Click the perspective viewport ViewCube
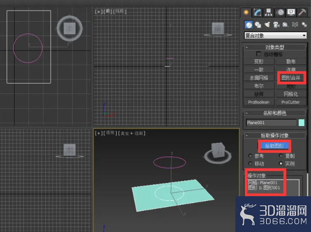The width and height of the screenshot is (311, 232). point(218,150)
